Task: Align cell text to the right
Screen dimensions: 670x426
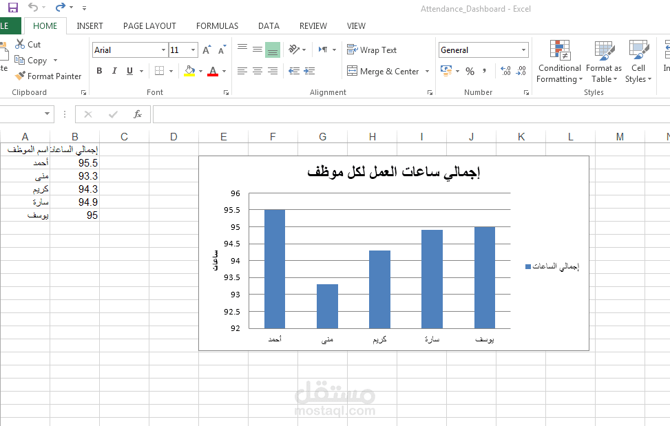Action: click(273, 71)
